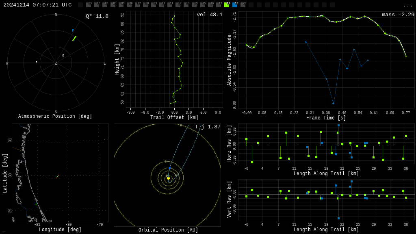
Task: Click the event timestamp 20241214 07:07:21 UTC
Action: 37,5
